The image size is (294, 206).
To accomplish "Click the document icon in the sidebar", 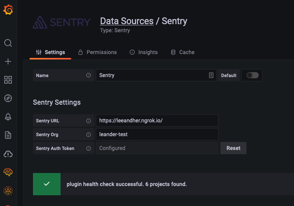I will click(x=8, y=135).
